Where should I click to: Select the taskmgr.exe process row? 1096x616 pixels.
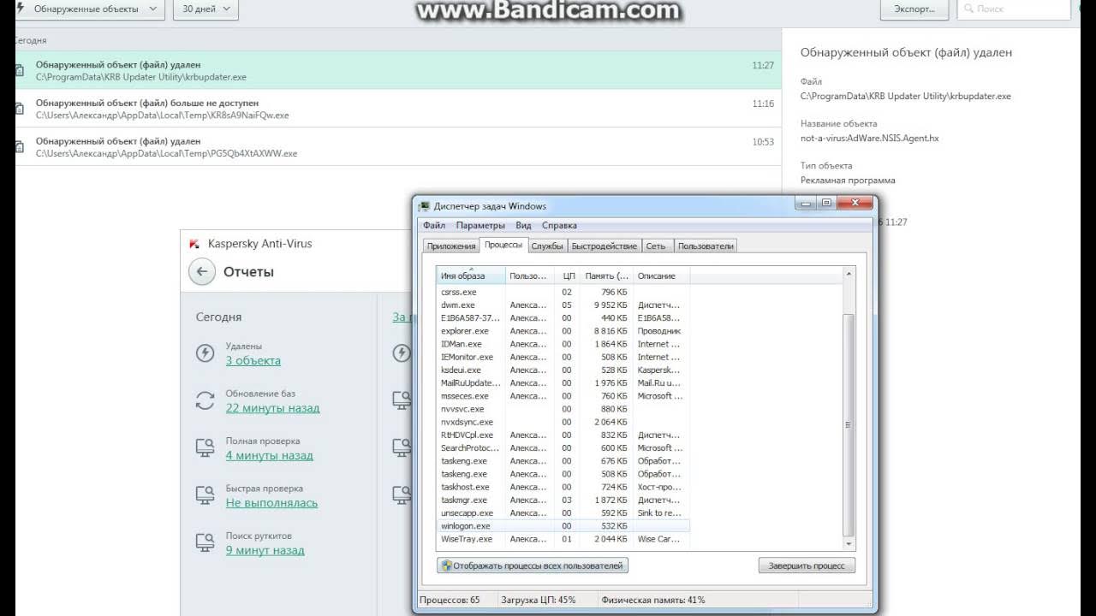point(563,500)
